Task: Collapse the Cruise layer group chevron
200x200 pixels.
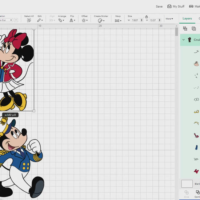Action: 183,40
